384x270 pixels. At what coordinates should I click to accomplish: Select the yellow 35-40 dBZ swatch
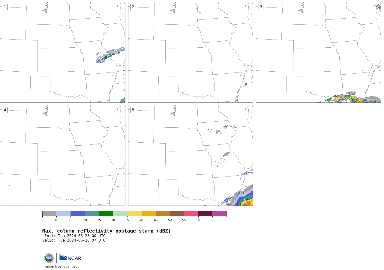point(134,214)
